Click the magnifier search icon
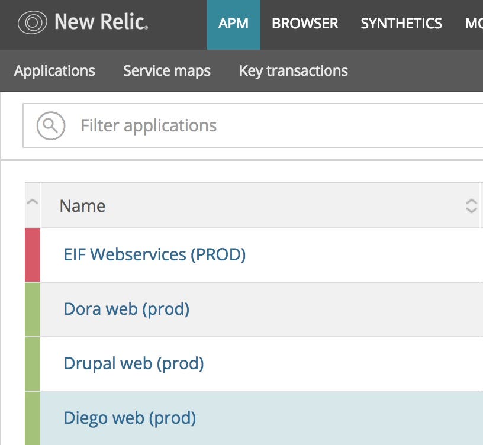Screen dimensions: 483x445 click(51, 125)
